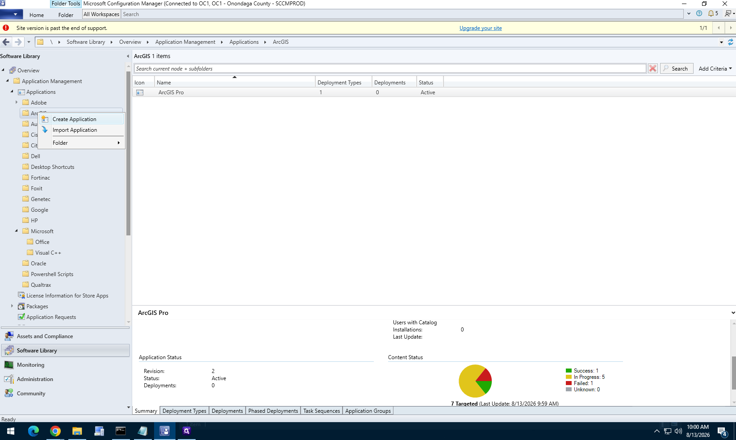Open the Windows Start menu
Screen dimensions: 736x440
point(11,431)
